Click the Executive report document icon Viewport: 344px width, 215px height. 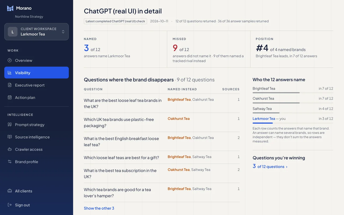click(10, 85)
